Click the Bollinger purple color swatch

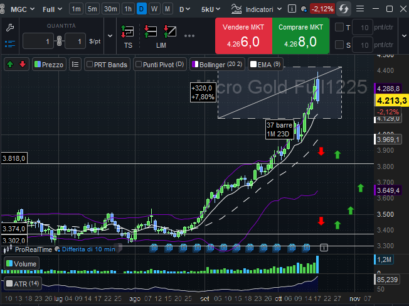pyautogui.click(x=195, y=64)
